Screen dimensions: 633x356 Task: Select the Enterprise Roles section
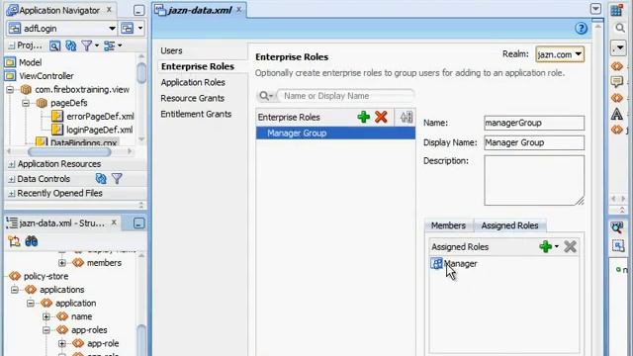[x=198, y=66]
